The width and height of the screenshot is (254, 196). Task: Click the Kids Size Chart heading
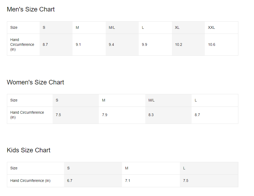28,150
